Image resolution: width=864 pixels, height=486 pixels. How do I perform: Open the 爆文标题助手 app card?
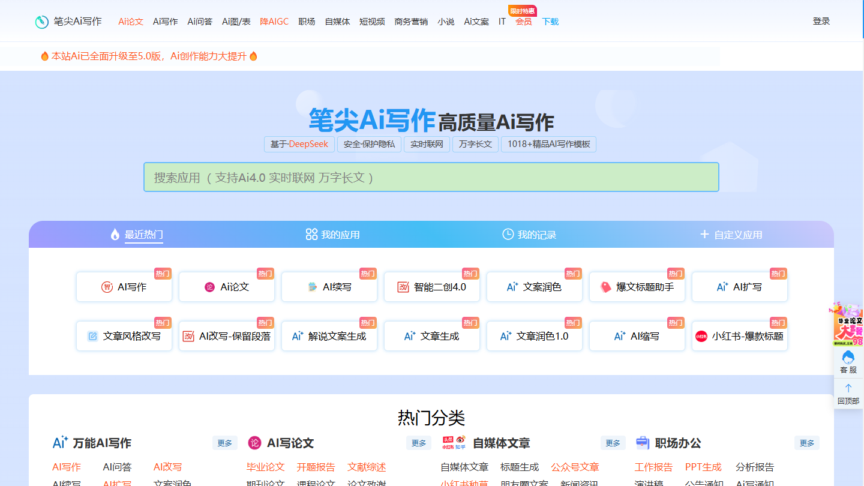(x=637, y=287)
